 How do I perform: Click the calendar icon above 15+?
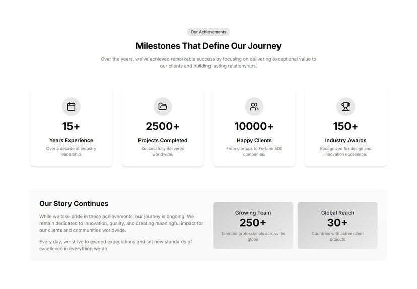click(x=71, y=107)
